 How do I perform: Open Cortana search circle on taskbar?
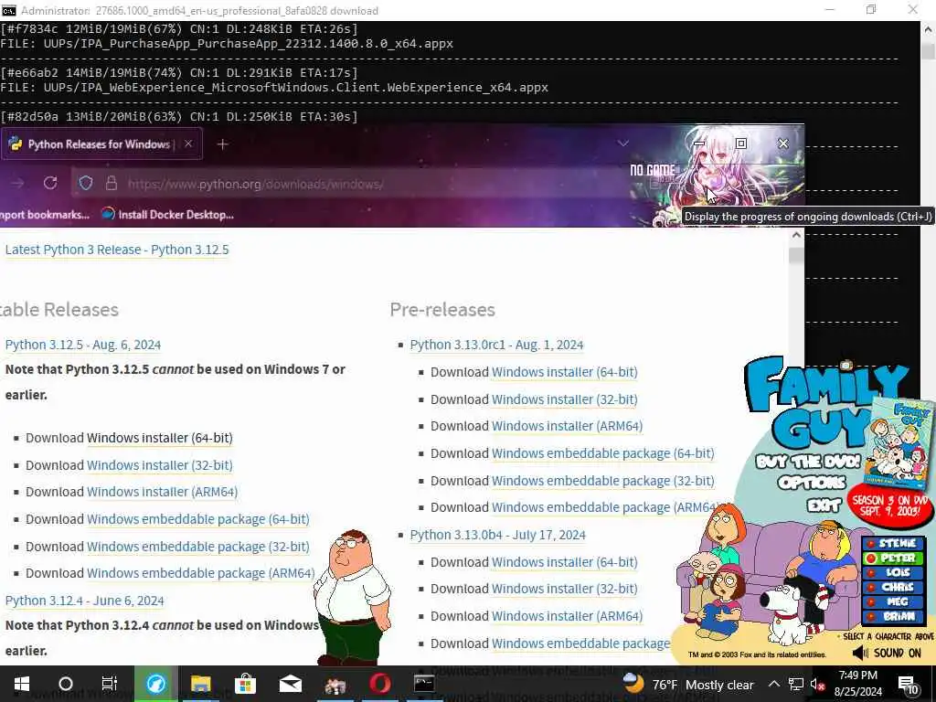click(x=66, y=684)
